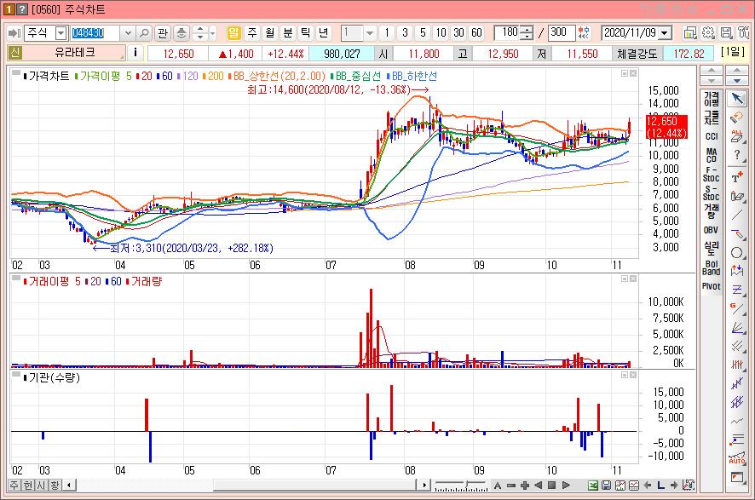Click the 180 count spinner arrows
This screenshot has height=500, width=755.
(x=527, y=32)
